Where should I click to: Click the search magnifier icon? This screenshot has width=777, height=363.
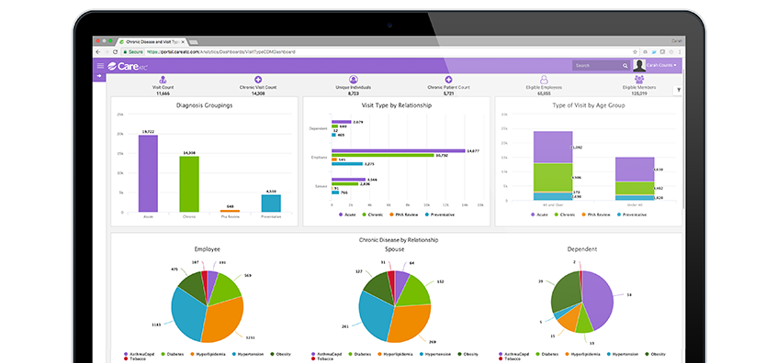[x=625, y=66]
